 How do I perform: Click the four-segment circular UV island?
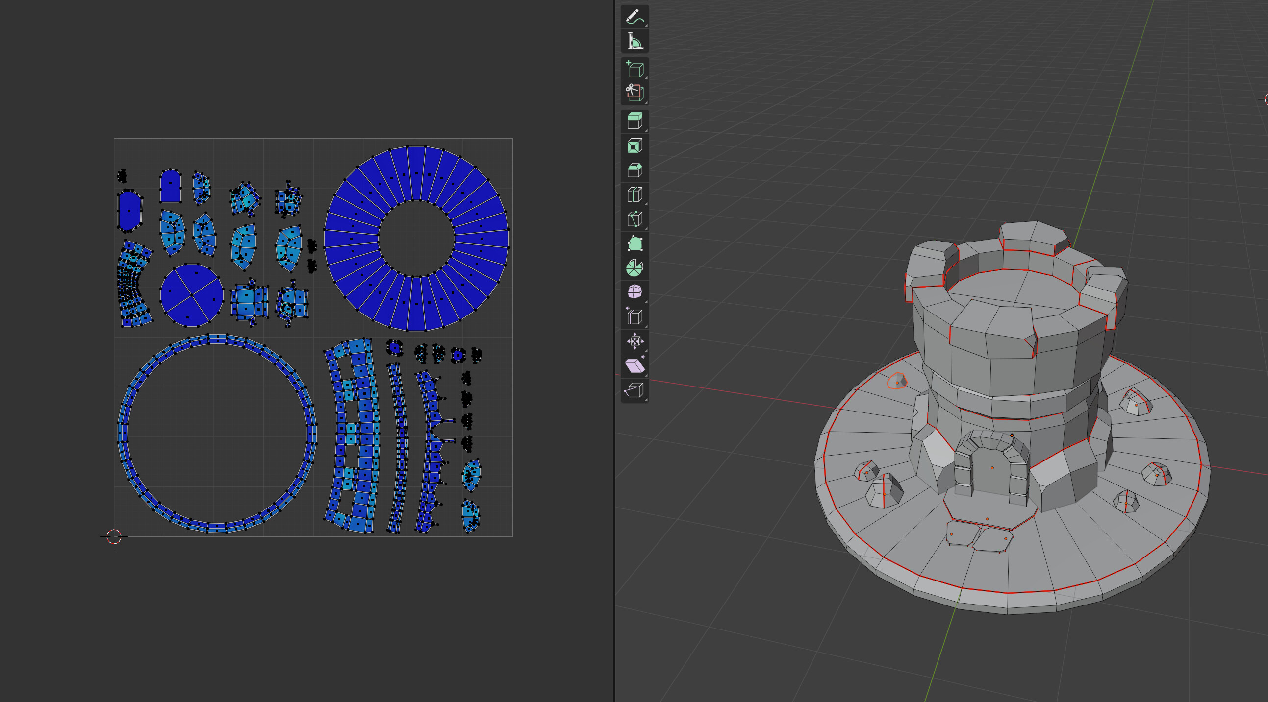[x=192, y=295]
